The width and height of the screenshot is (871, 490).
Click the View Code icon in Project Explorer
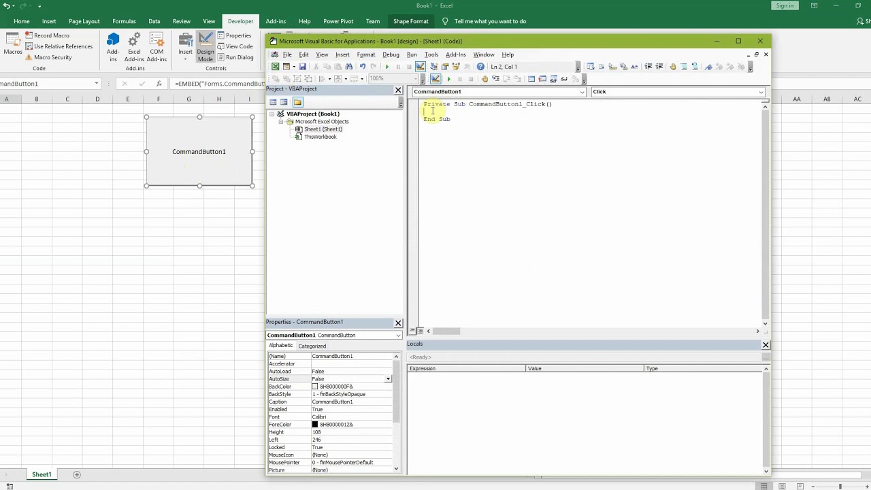tap(273, 102)
